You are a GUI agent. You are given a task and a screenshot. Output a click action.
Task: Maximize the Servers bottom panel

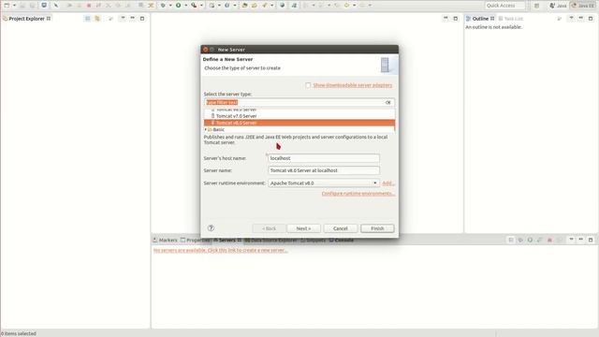(x=591, y=240)
